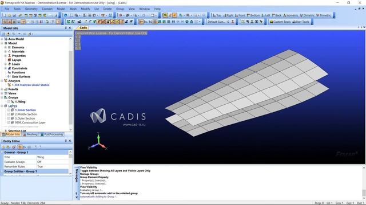This screenshot has height=205, width=366.
Task: Click the Open file icon
Action: (9, 15)
